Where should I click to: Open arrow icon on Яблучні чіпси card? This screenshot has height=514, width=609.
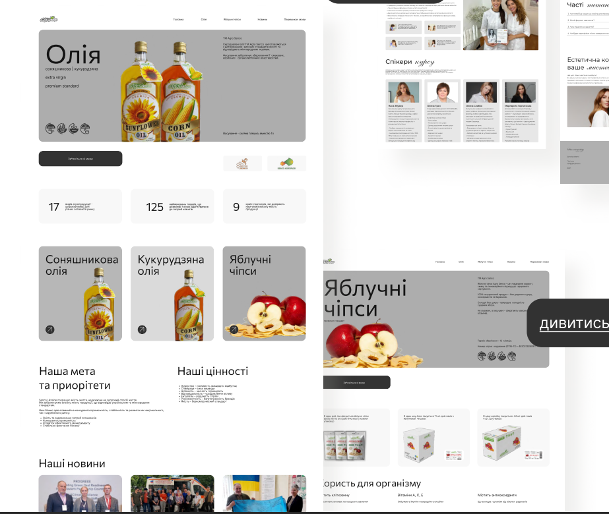click(x=234, y=329)
